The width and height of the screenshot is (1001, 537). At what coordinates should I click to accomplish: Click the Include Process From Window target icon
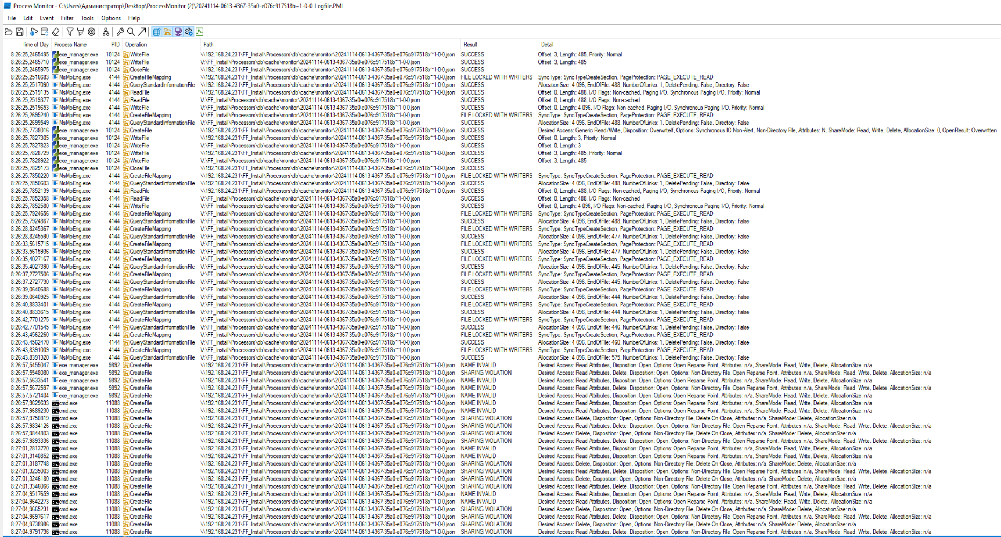(91, 32)
